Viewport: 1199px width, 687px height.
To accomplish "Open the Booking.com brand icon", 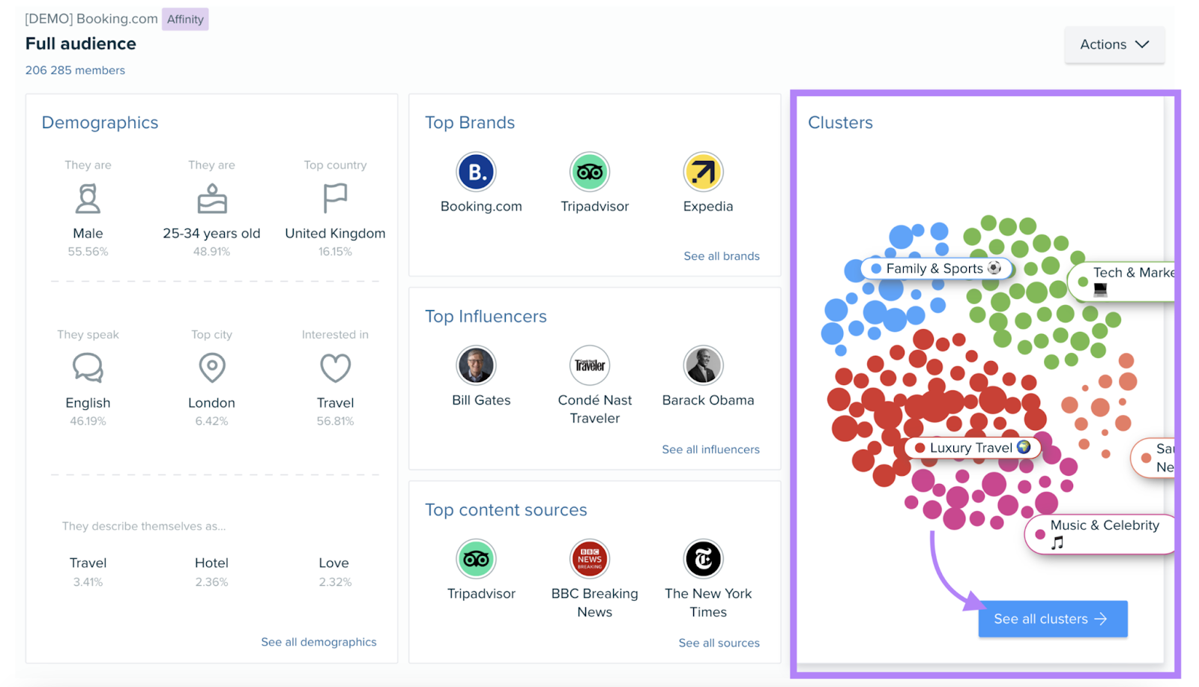I will click(x=478, y=172).
